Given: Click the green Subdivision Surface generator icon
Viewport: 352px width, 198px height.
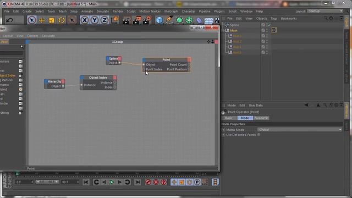Looking at the screenshot, I should (179, 20).
